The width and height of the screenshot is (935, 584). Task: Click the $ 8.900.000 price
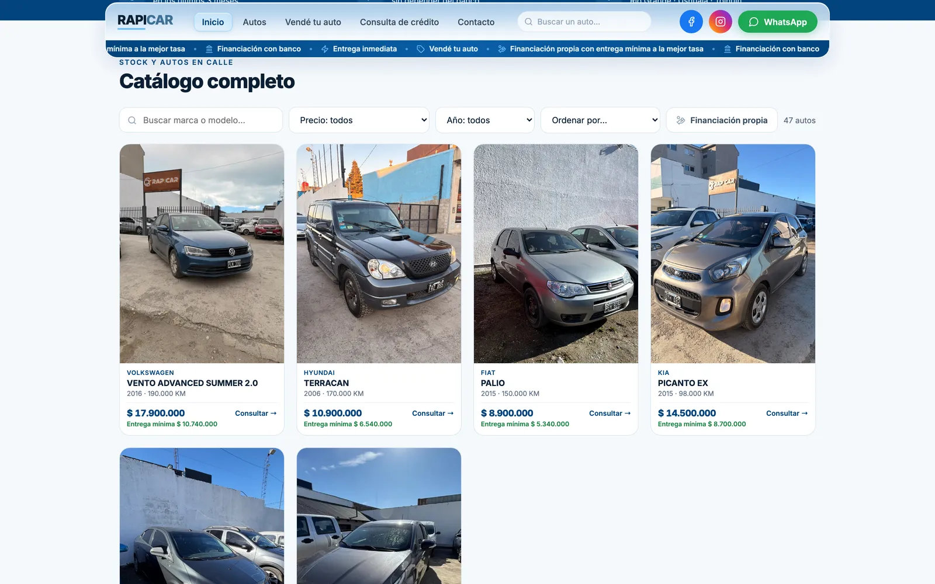507,413
